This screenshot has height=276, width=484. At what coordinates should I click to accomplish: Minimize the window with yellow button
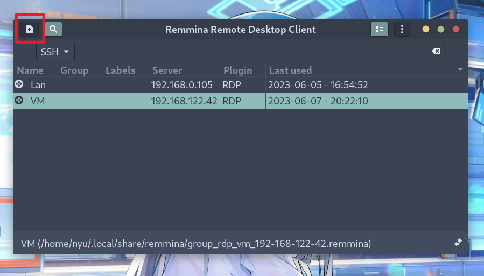click(x=426, y=29)
